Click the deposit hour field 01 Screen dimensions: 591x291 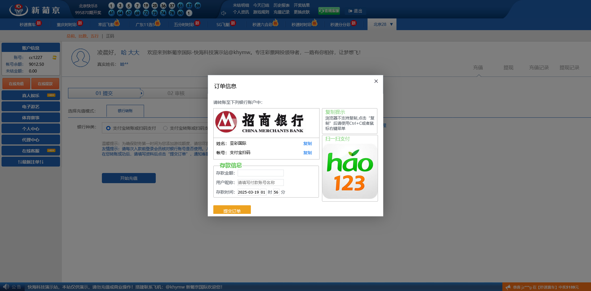tap(263, 192)
